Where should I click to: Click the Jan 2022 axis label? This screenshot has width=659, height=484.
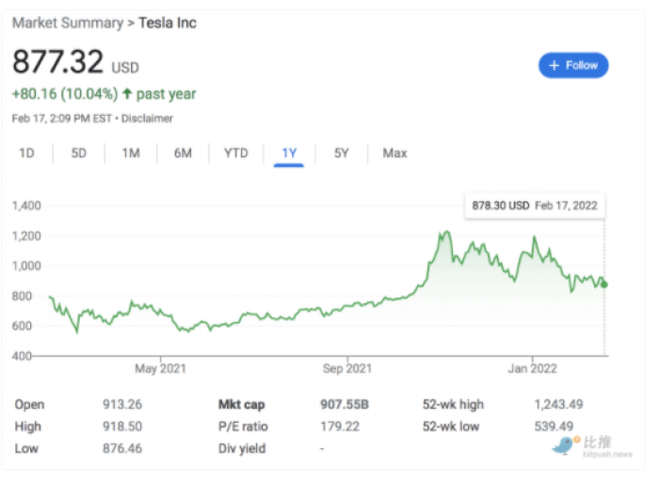[532, 369]
